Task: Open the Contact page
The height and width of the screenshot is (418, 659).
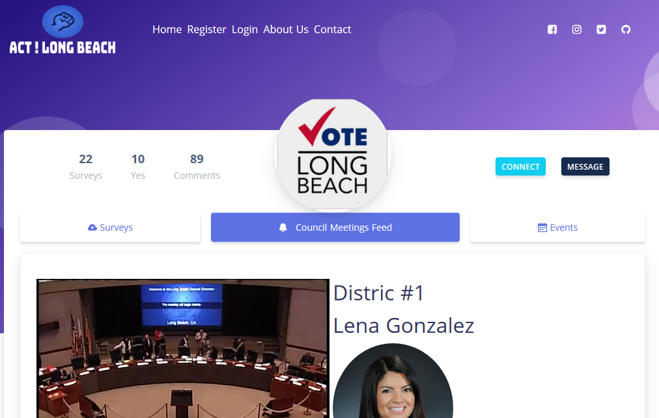Action: click(x=333, y=29)
